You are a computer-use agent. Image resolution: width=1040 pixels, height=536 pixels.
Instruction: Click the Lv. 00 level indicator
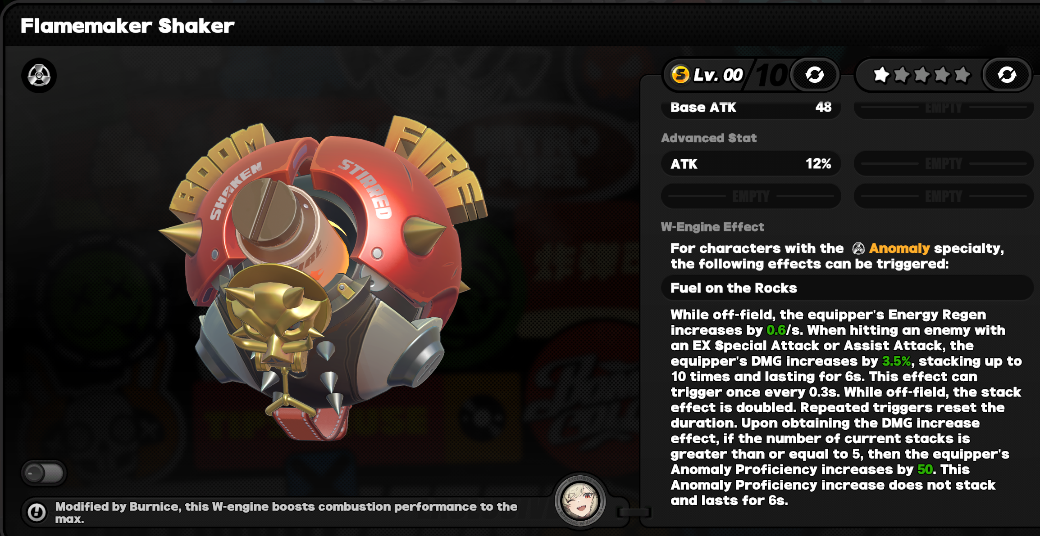pos(718,75)
